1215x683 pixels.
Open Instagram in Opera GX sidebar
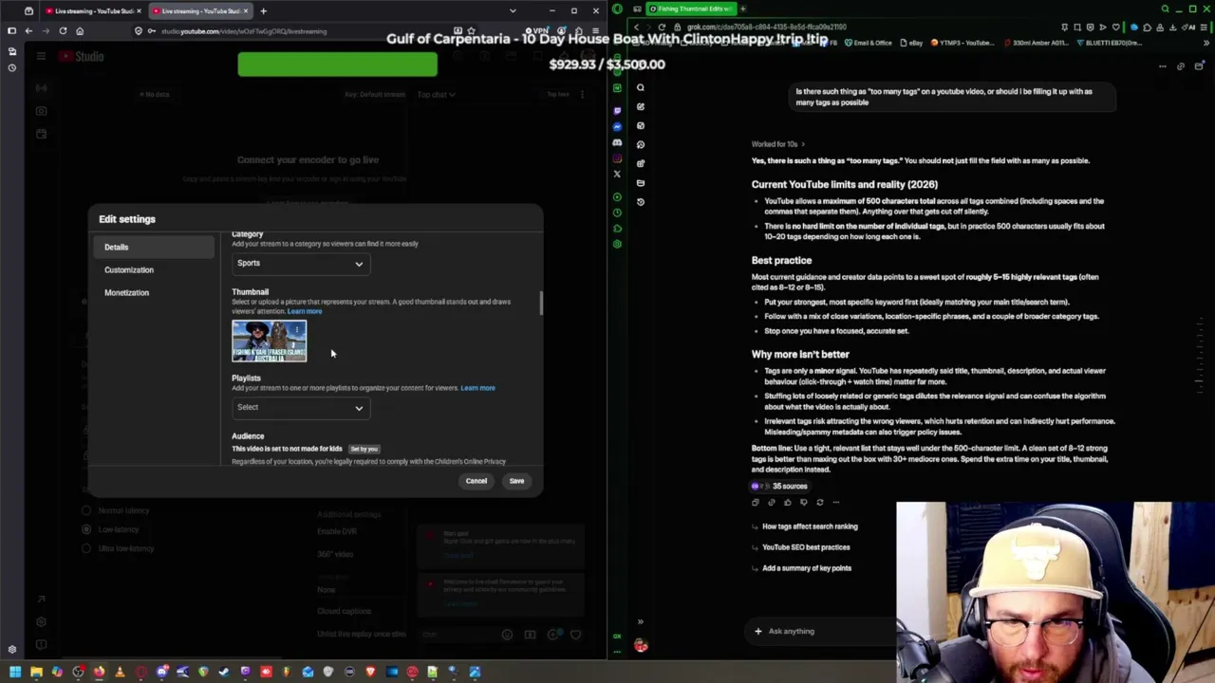[x=617, y=158]
